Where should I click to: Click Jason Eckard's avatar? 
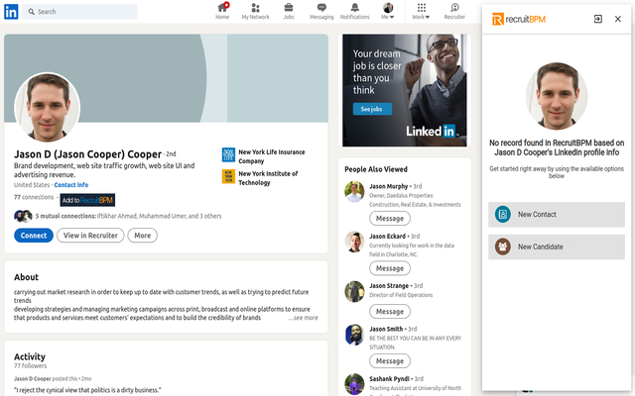(x=354, y=242)
